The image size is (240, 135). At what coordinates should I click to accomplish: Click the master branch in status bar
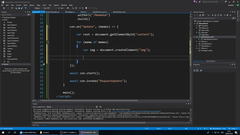pyautogui.click(x=233, y=128)
